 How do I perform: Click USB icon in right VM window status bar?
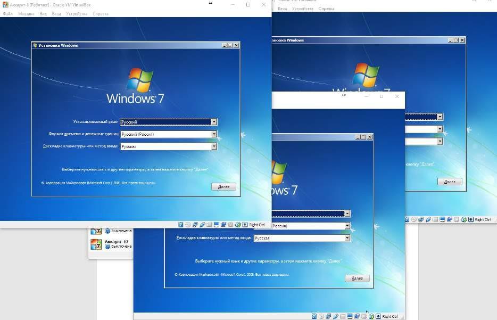428,219
